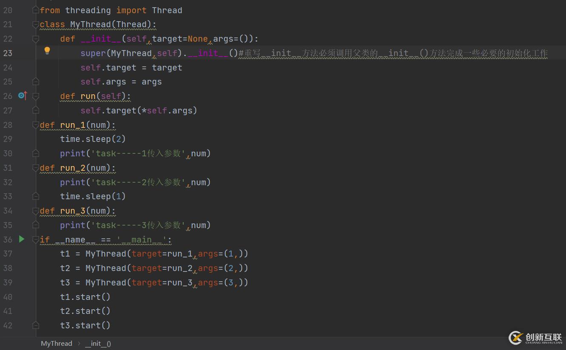Collapse the MyThread class fold marker
Image resolution: width=566 pixels, height=350 pixels.
click(x=36, y=25)
